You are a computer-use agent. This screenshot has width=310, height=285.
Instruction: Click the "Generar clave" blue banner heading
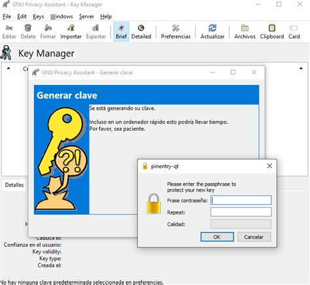pyautogui.click(x=67, y=95)
